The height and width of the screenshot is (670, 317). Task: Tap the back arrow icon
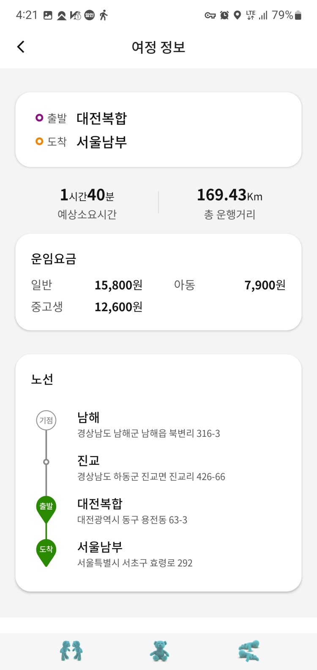(x=21, y=47)
